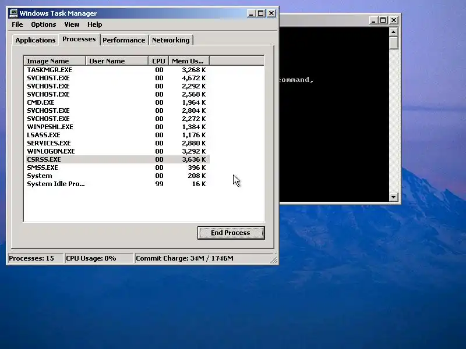Select the LSASS.EXE process row
The height and width of the screenshot is (349, 466).
[118, 135]
